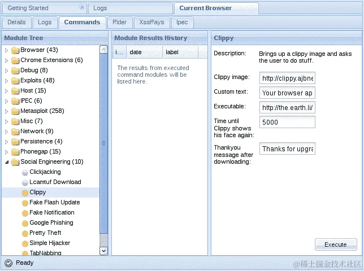Click the 5000 time delay field
364x271 pixels.
pyautogui.click(x=287, y=122)
